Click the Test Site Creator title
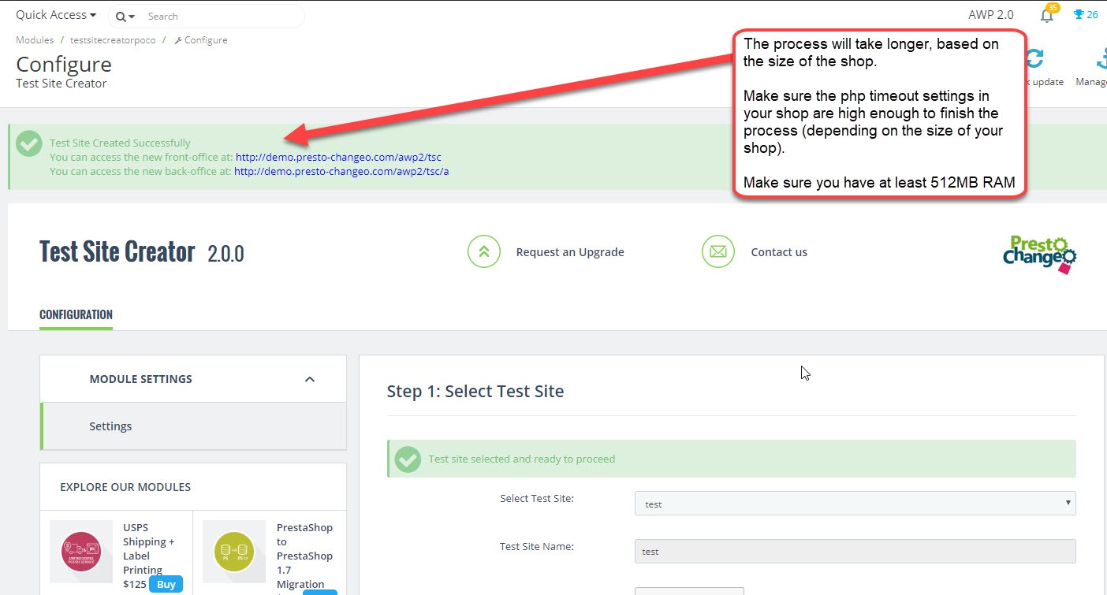 point(117,251)
